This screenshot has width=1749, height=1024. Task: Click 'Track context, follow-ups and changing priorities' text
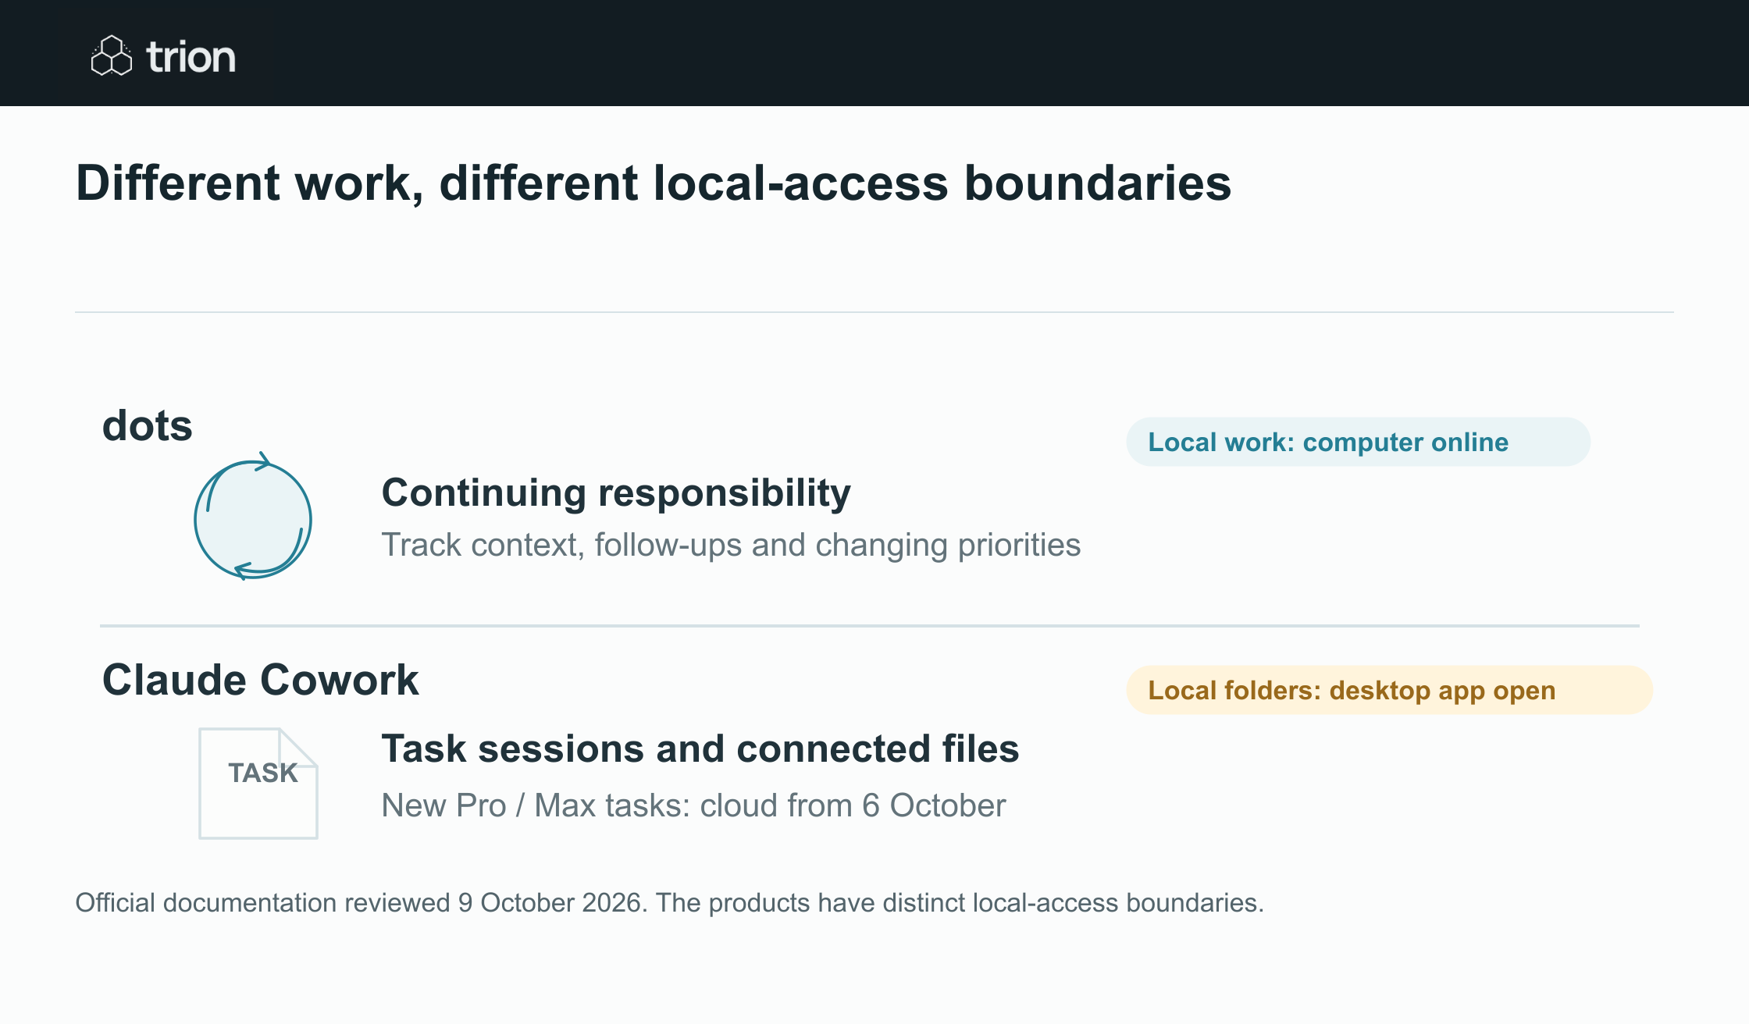click(x=731, y=545)
